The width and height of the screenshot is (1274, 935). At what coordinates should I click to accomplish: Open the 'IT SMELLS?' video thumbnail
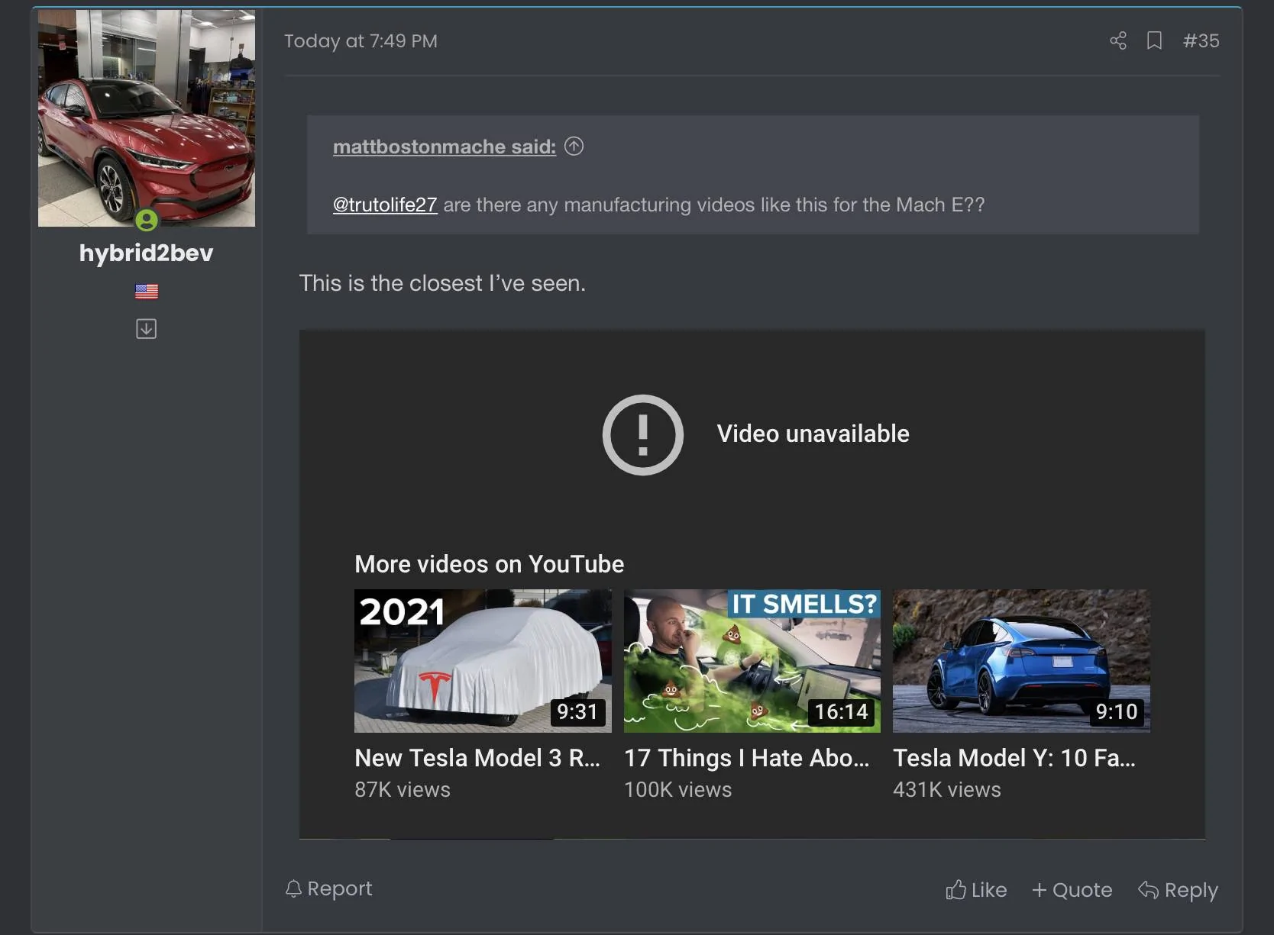tap(752, 661)
